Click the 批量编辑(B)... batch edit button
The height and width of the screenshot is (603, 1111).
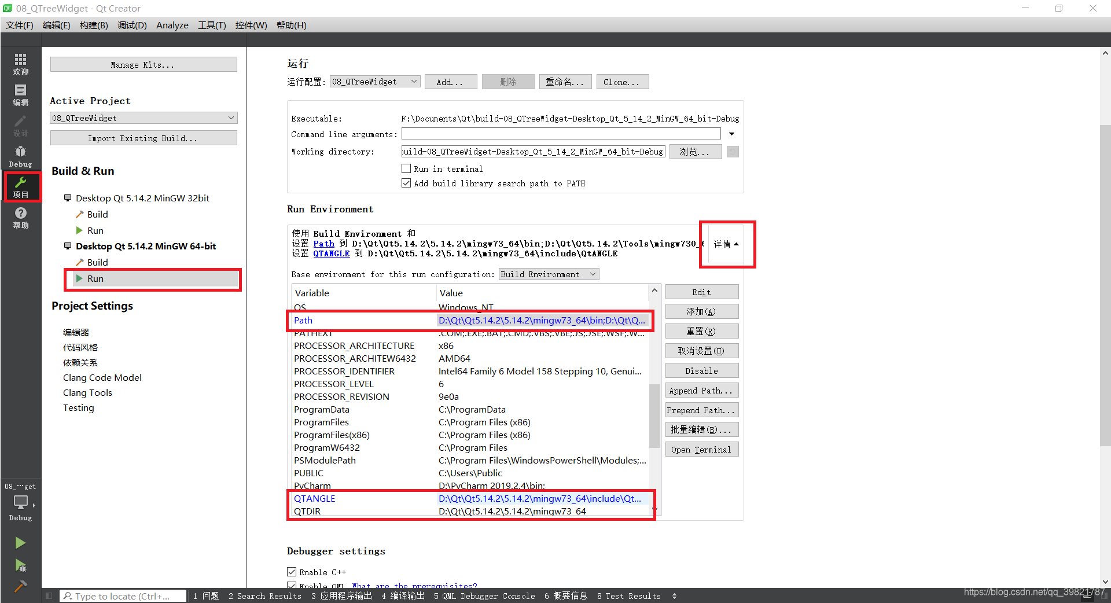(702, 429)
